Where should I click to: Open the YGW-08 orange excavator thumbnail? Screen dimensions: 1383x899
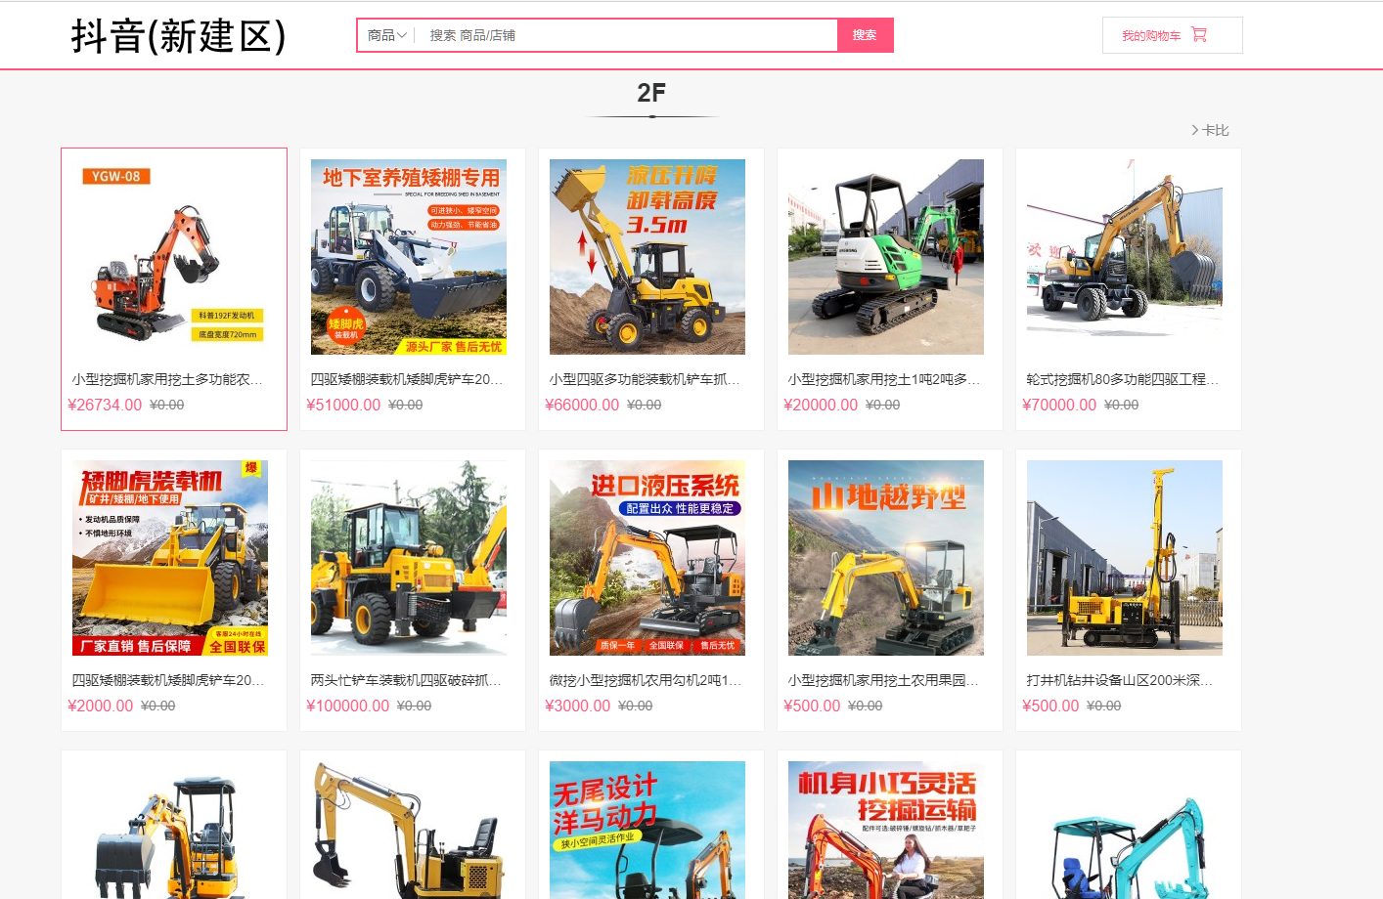(170, 257)
